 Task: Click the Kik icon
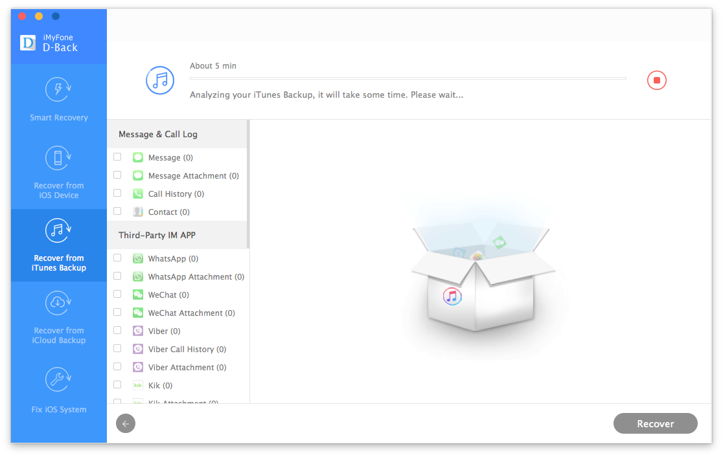pyautogui.click(x=138, y=385)
